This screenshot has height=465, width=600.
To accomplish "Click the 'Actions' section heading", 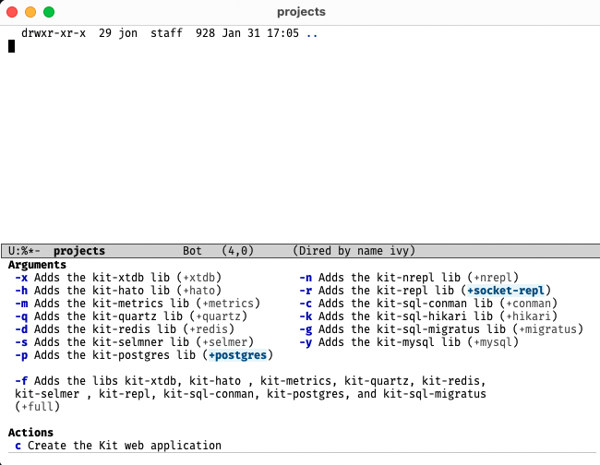I will point(31,433).
